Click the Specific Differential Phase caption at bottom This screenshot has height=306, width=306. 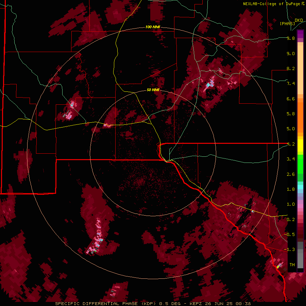(x=153, y=304)
